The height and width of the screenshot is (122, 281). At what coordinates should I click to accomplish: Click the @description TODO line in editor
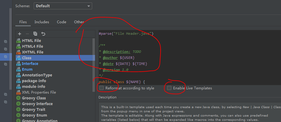(120, 52)
